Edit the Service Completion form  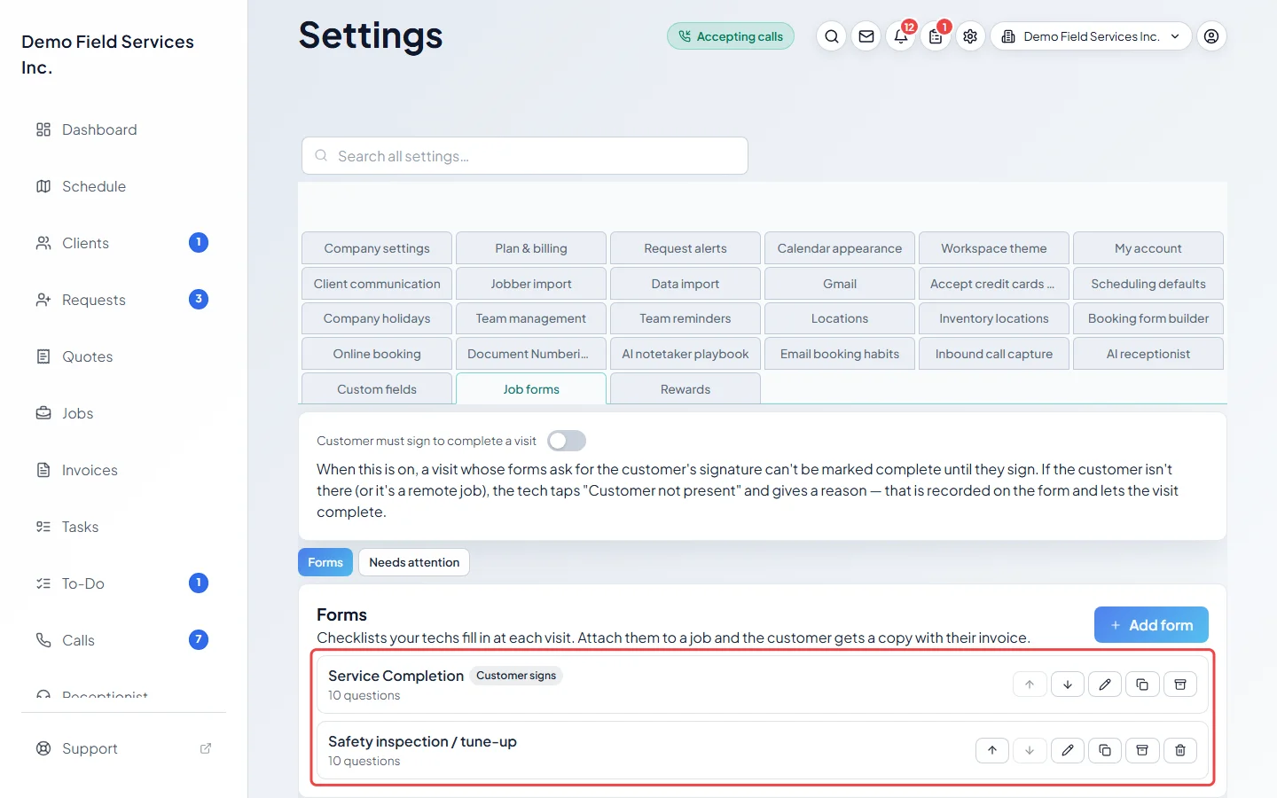pyautogui.click(x=1105, y=685)
